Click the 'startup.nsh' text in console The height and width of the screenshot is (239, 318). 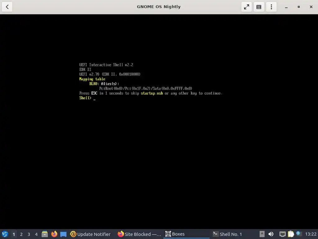[152, 93]
